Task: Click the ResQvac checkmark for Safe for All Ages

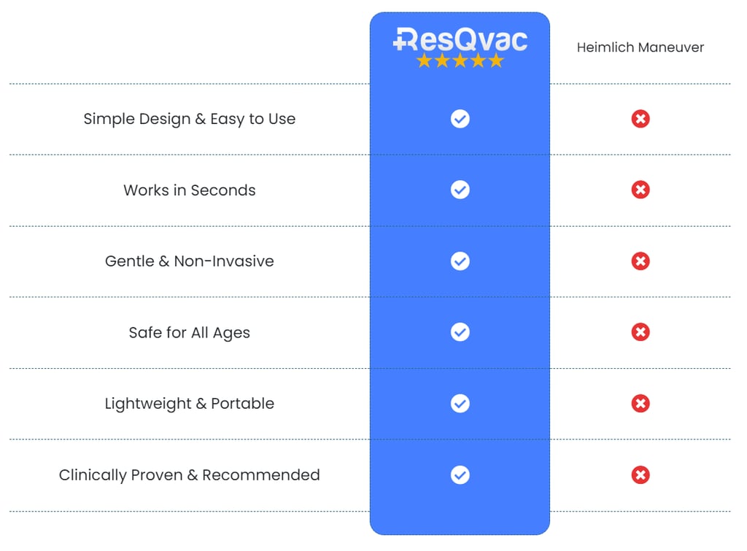Action: pyautogui.click(x=460, y=332)
